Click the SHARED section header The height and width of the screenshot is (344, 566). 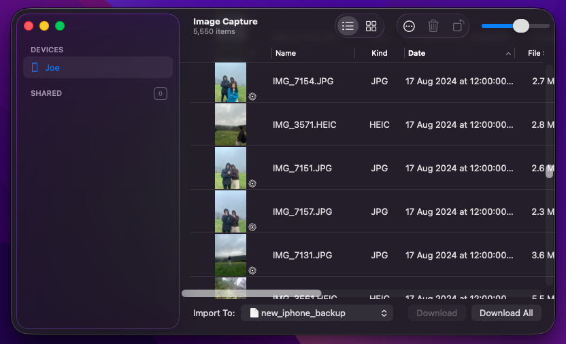[46, 93]
